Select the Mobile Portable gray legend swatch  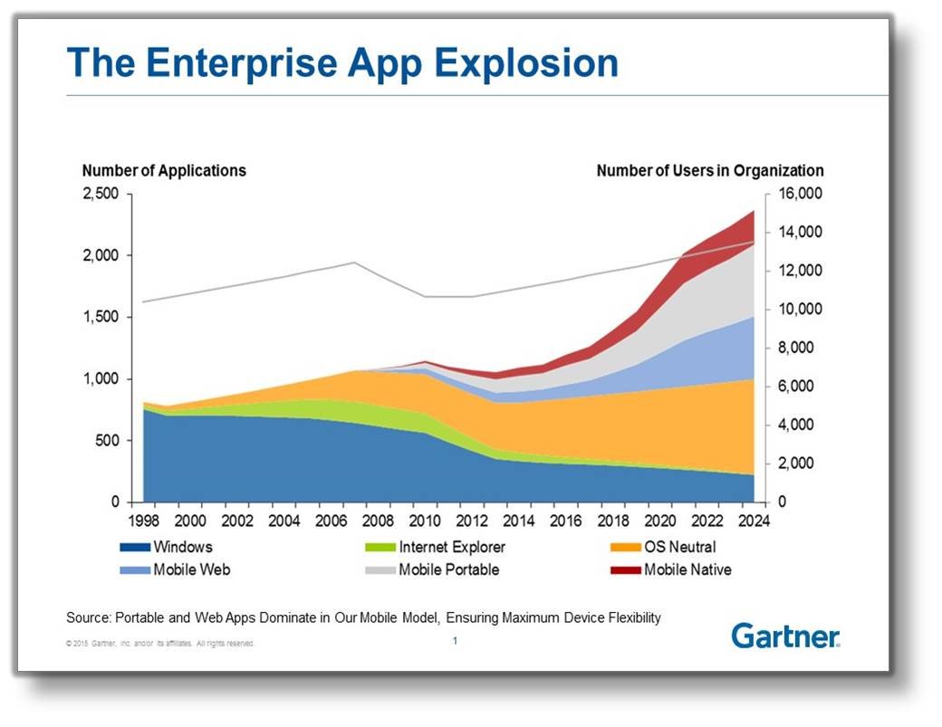point(380,570)
